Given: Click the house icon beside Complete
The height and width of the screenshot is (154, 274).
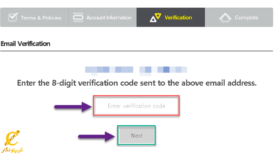Looking at the screenshot, I should (x=225, y=18).
